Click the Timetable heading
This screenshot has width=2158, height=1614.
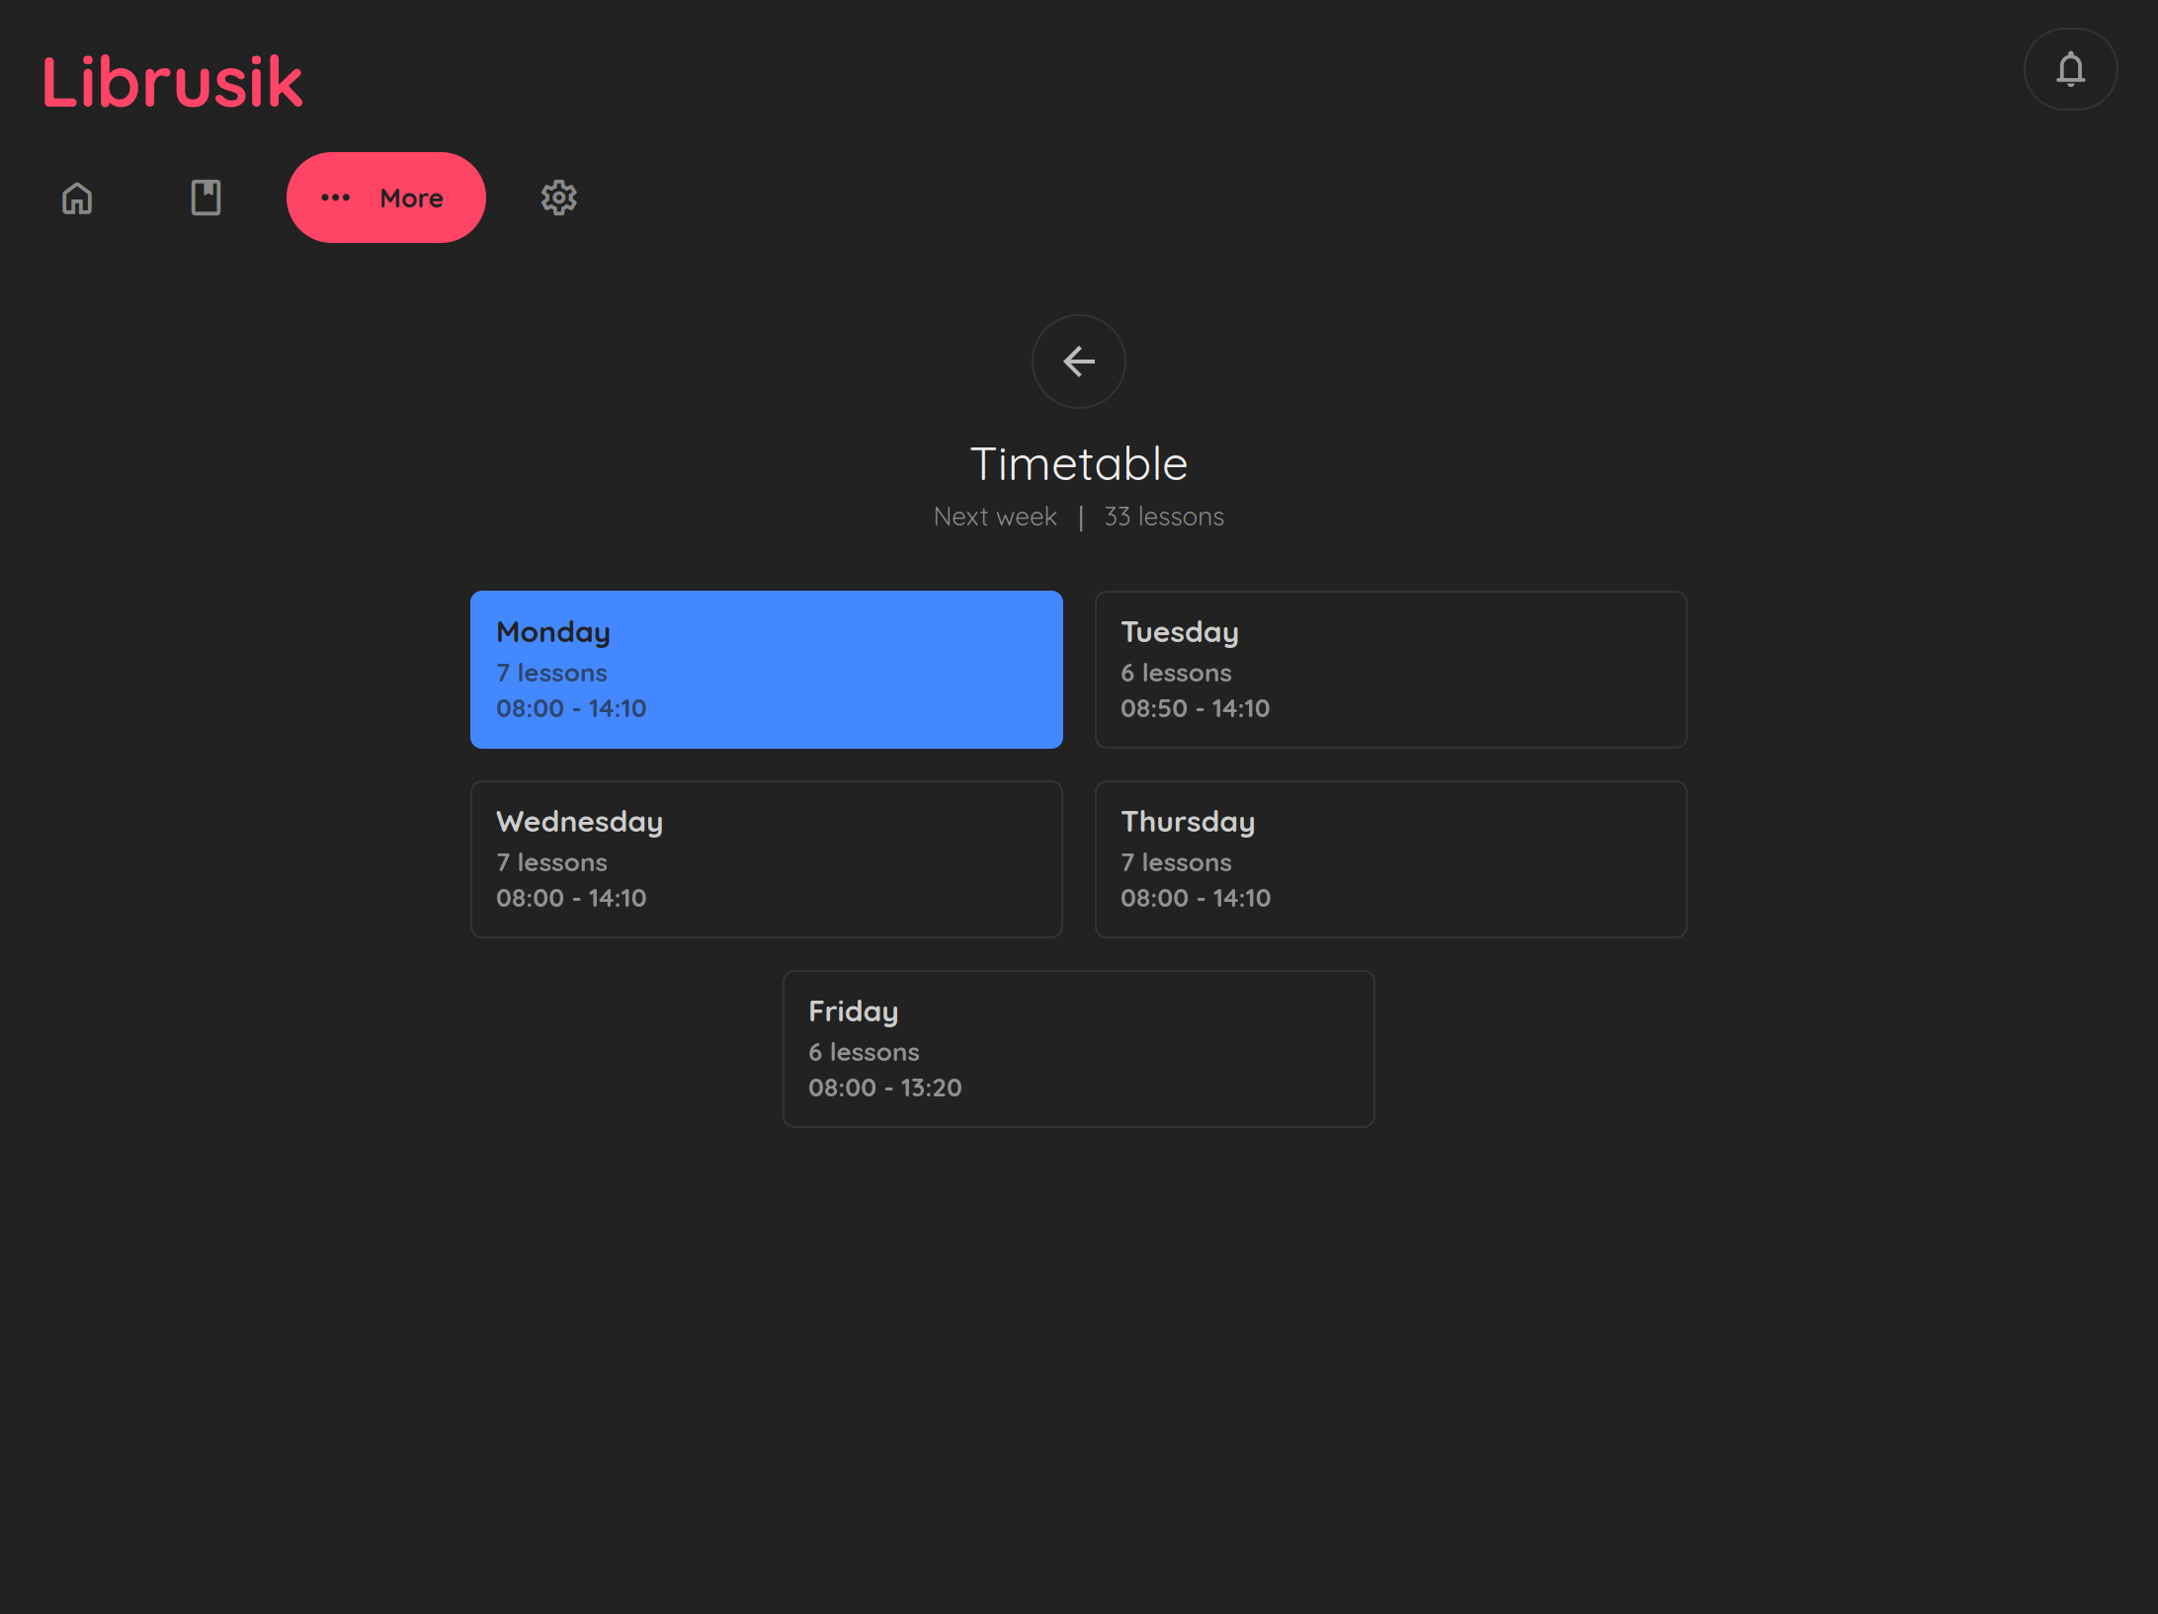point(1078,464)
